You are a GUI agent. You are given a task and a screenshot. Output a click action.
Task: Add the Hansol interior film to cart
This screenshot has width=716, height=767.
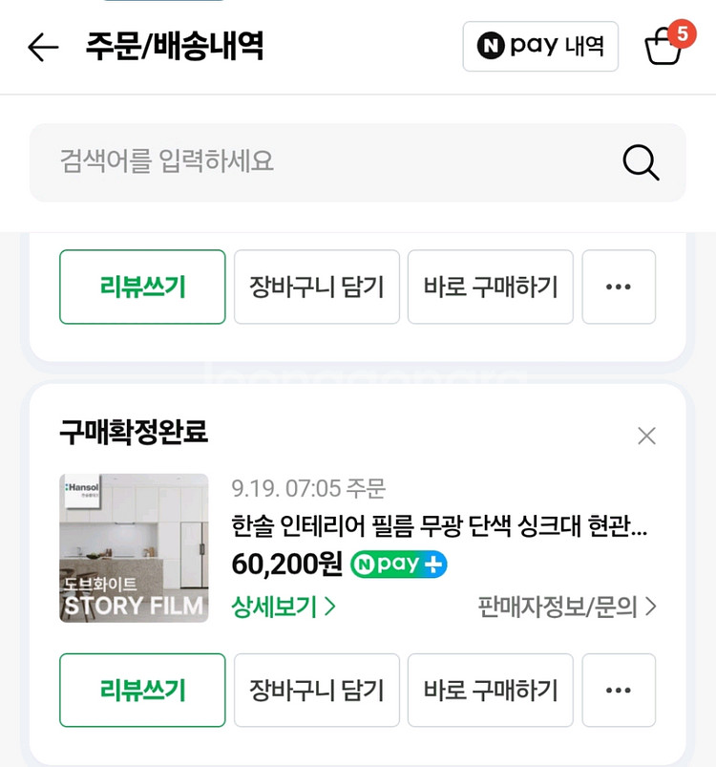316,690
